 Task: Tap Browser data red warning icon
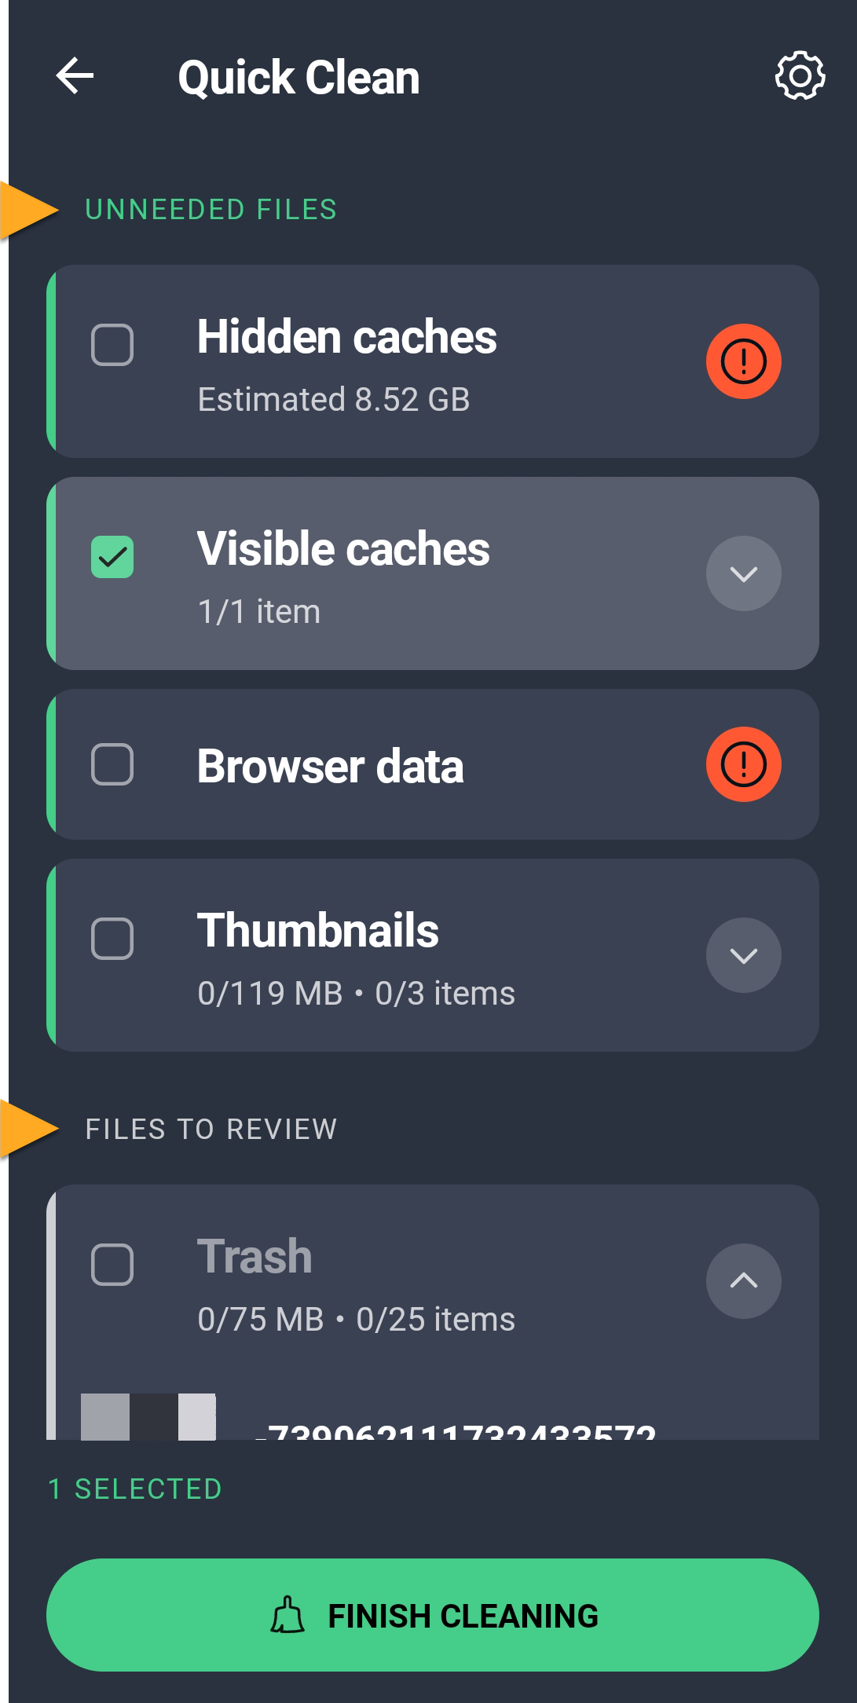coord(743,764)
